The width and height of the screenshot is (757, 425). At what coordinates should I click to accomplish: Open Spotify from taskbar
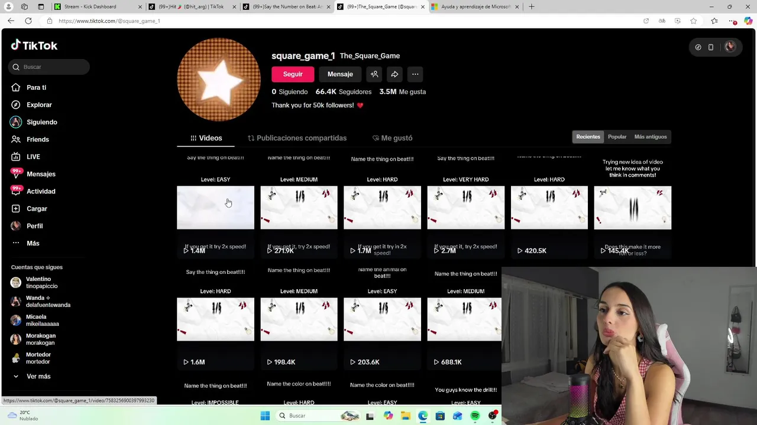point(475,416)
